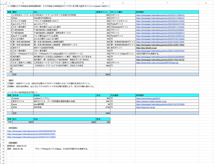214x164 pixels.
Task: Click the 新規作成：2024-01-27 cell
Action: [17, 146]
